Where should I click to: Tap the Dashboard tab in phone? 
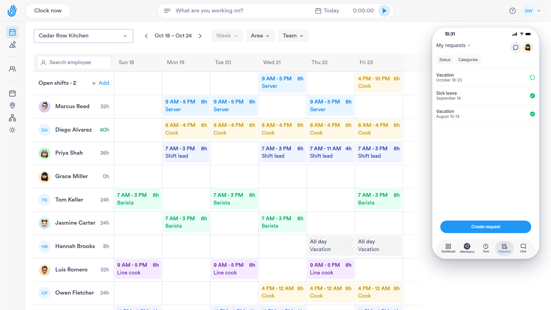(x=448, y=248)
